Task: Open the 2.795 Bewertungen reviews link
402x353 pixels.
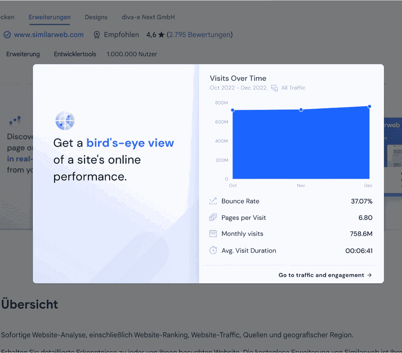Action: click(199, 35)
